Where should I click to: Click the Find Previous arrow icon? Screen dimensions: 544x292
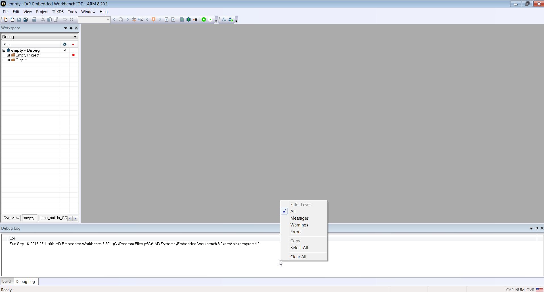114,20
